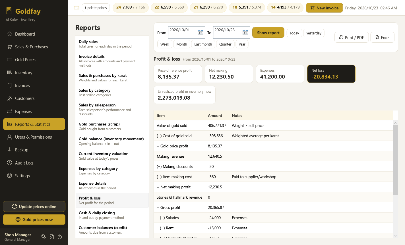Viewport: 405px width, 245px height.
Task: Click the certificate document icon in the sidebar footer
Action: tap(52, 237)
